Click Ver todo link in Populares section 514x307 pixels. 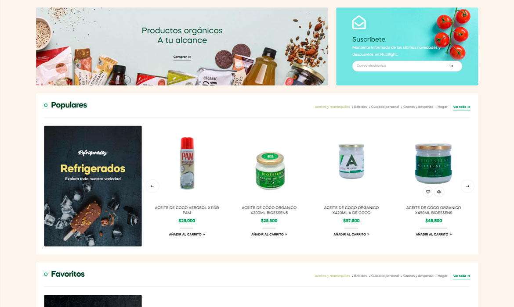tap(462, 107)
